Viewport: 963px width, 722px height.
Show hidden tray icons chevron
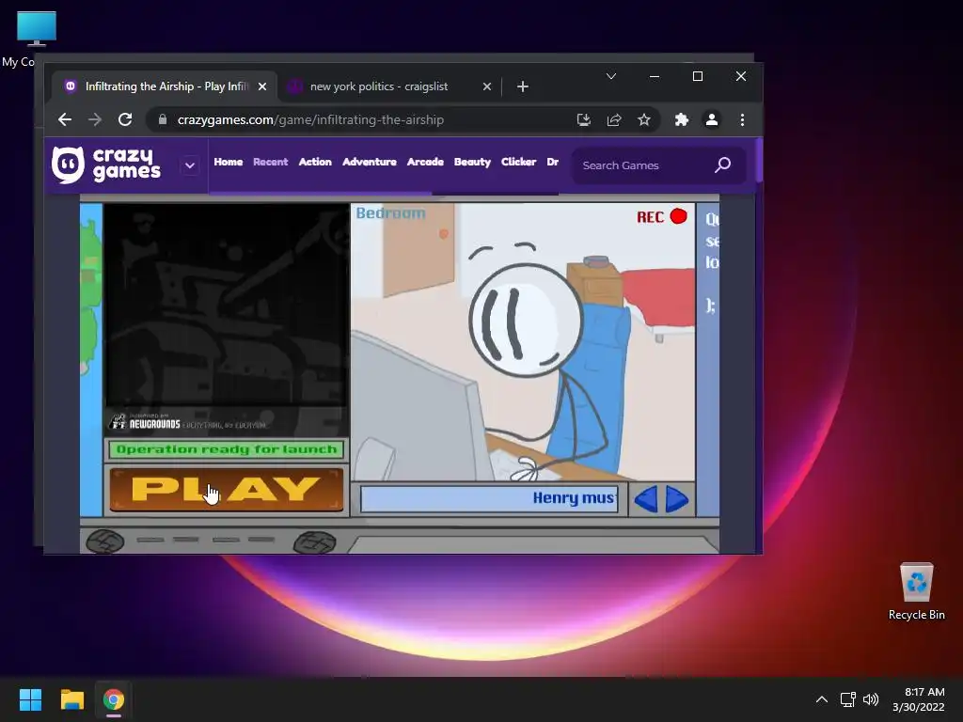click(822, 699)
